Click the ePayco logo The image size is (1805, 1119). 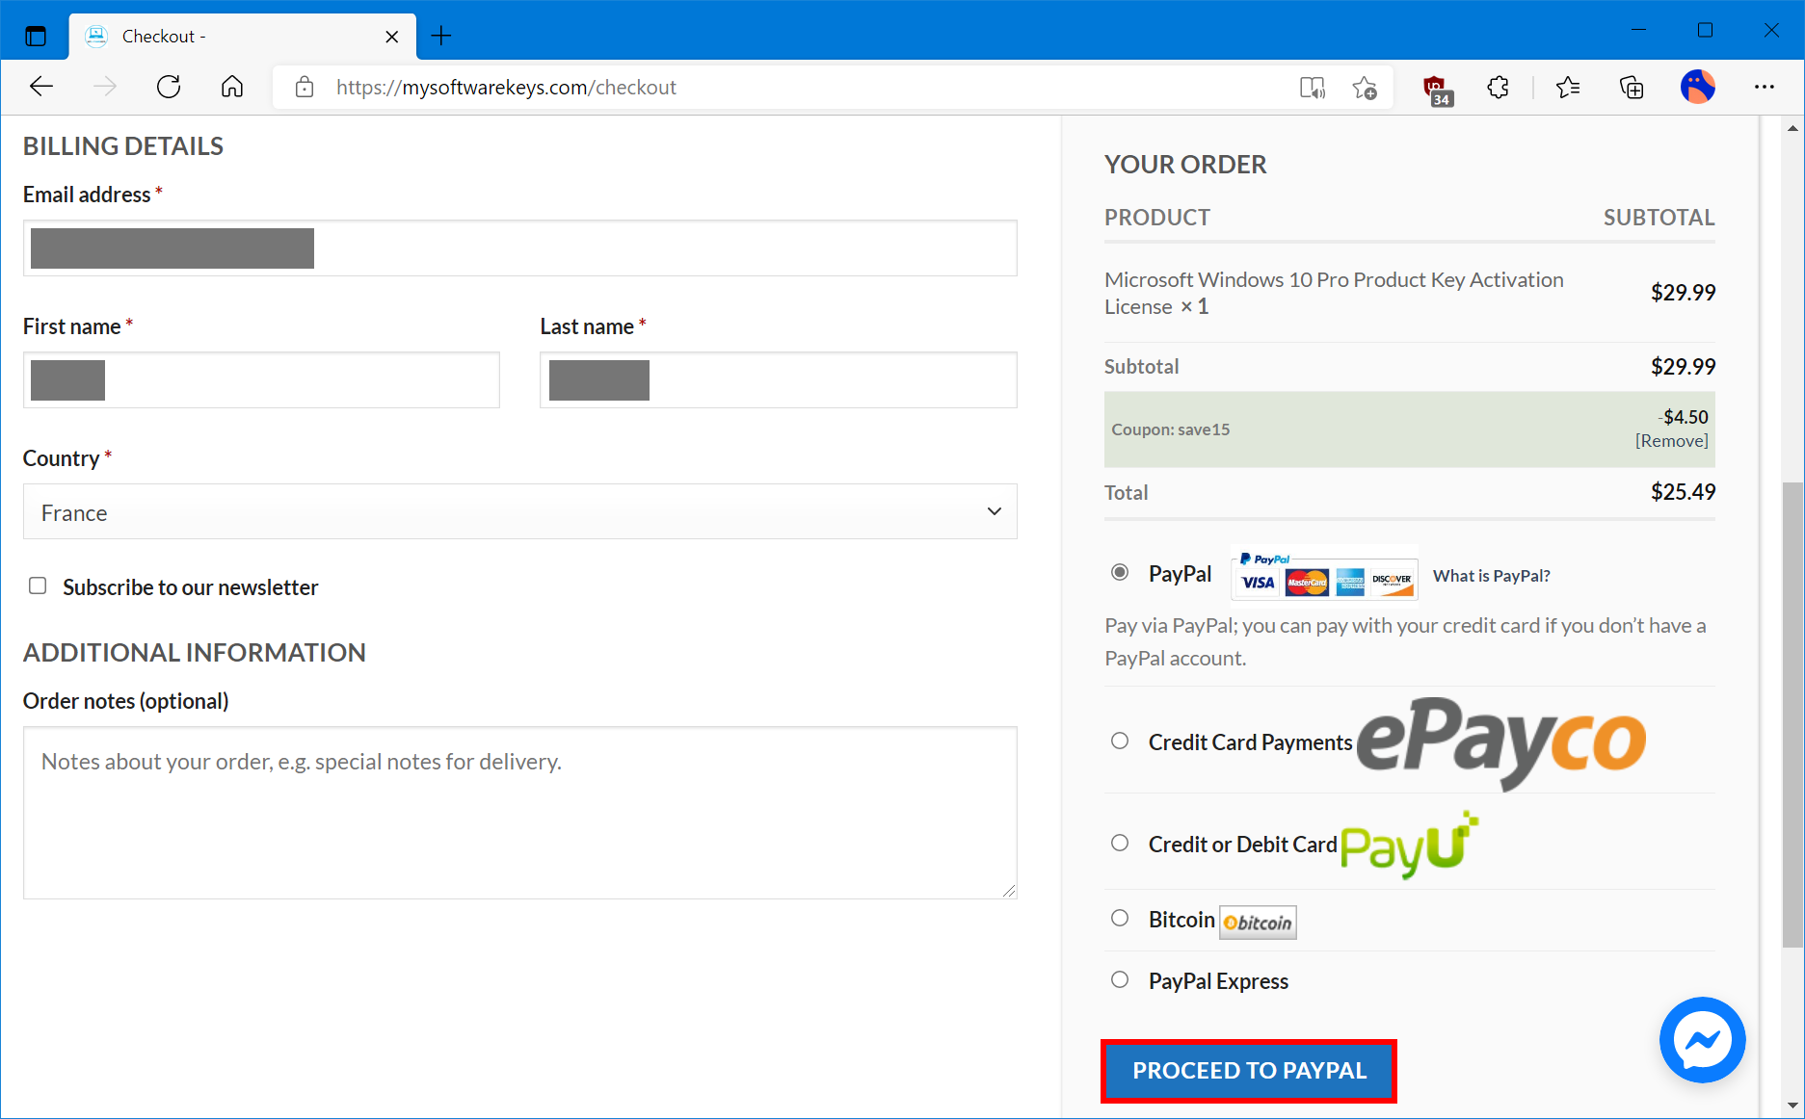1501,742
